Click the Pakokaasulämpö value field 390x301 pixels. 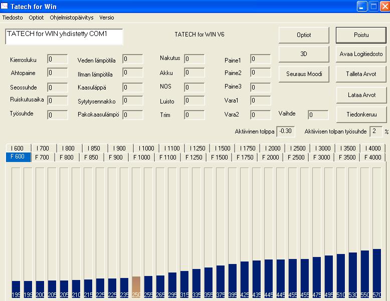pos(133,115)
